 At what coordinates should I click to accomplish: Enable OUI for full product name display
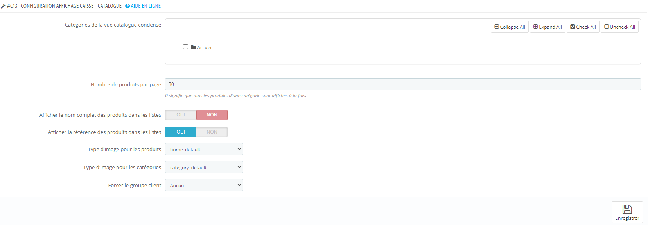181,115
